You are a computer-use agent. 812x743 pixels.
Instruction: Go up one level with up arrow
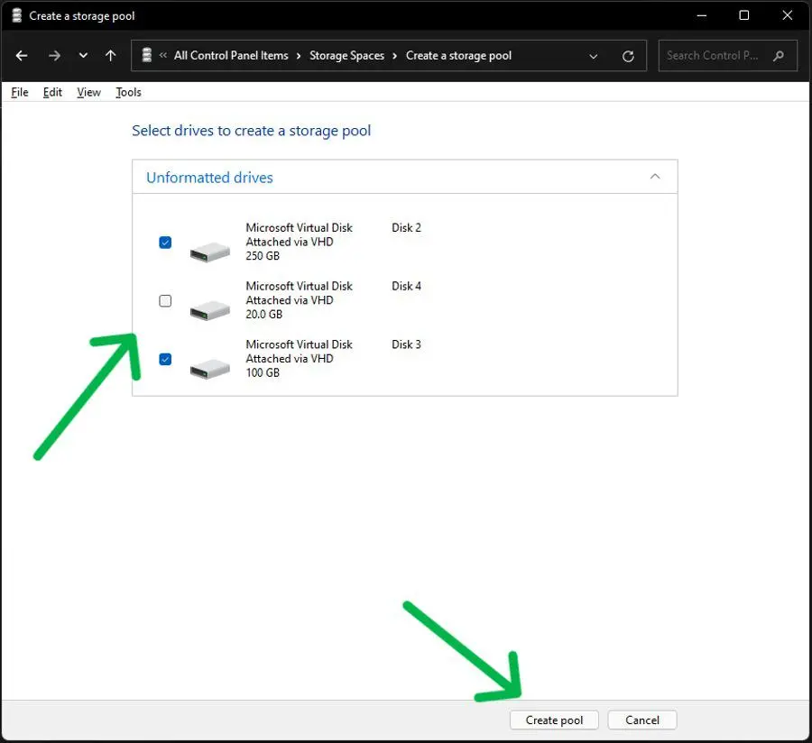(x=110, y=55)
